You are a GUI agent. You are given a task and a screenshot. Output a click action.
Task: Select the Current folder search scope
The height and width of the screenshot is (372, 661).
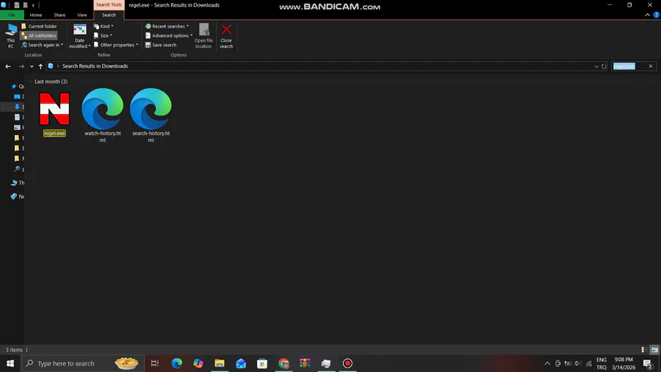[39, 26]
